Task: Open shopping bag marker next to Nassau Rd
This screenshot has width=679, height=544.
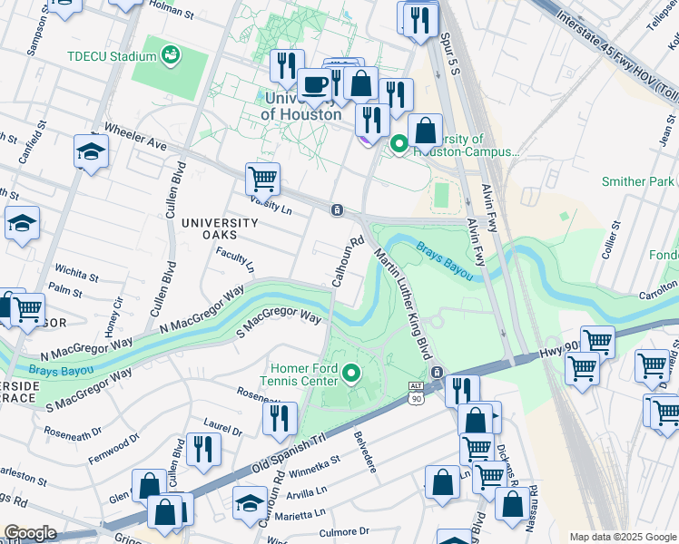Action: click(512, 504)
